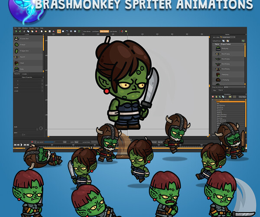260x217 pixels.
Task: Click the angle dial in Object Properties
Action: pos(41,128)
